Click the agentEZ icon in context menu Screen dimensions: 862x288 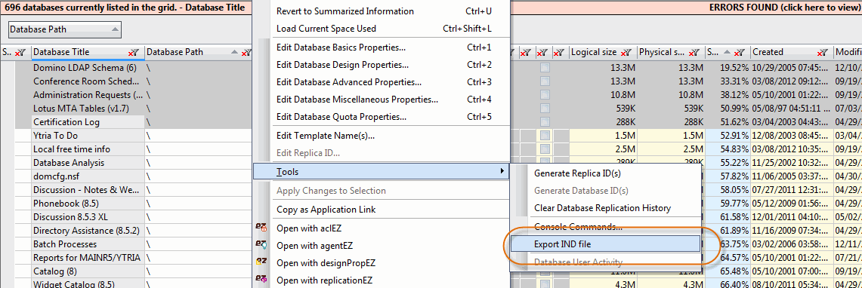261,245
